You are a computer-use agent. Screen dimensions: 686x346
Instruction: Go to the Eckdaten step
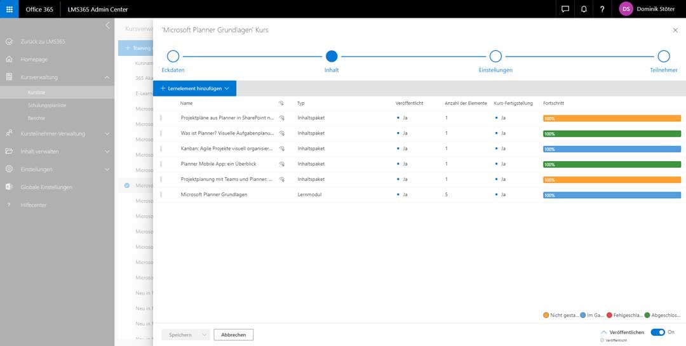[x=173, y=57]
